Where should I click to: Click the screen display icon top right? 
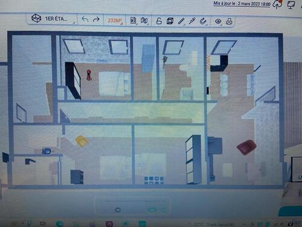click(x=291, y=5)
